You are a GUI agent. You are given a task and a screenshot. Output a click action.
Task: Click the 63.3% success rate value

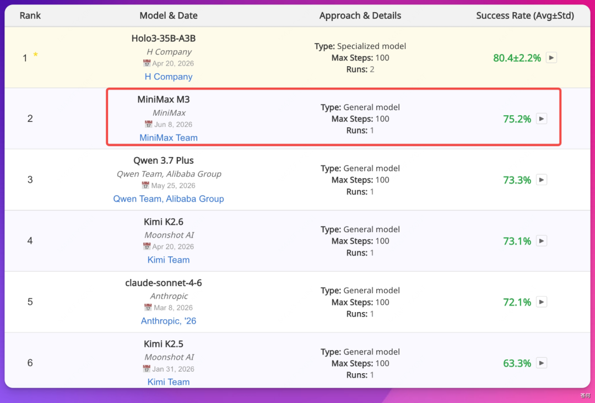[x=517, y=363]
